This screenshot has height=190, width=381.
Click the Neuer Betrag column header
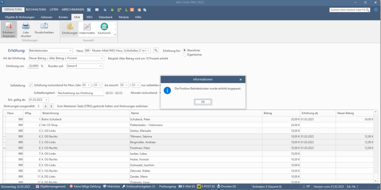(x=355, y=113)
